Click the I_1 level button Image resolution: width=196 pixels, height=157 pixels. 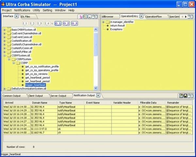tap(25, 23)
